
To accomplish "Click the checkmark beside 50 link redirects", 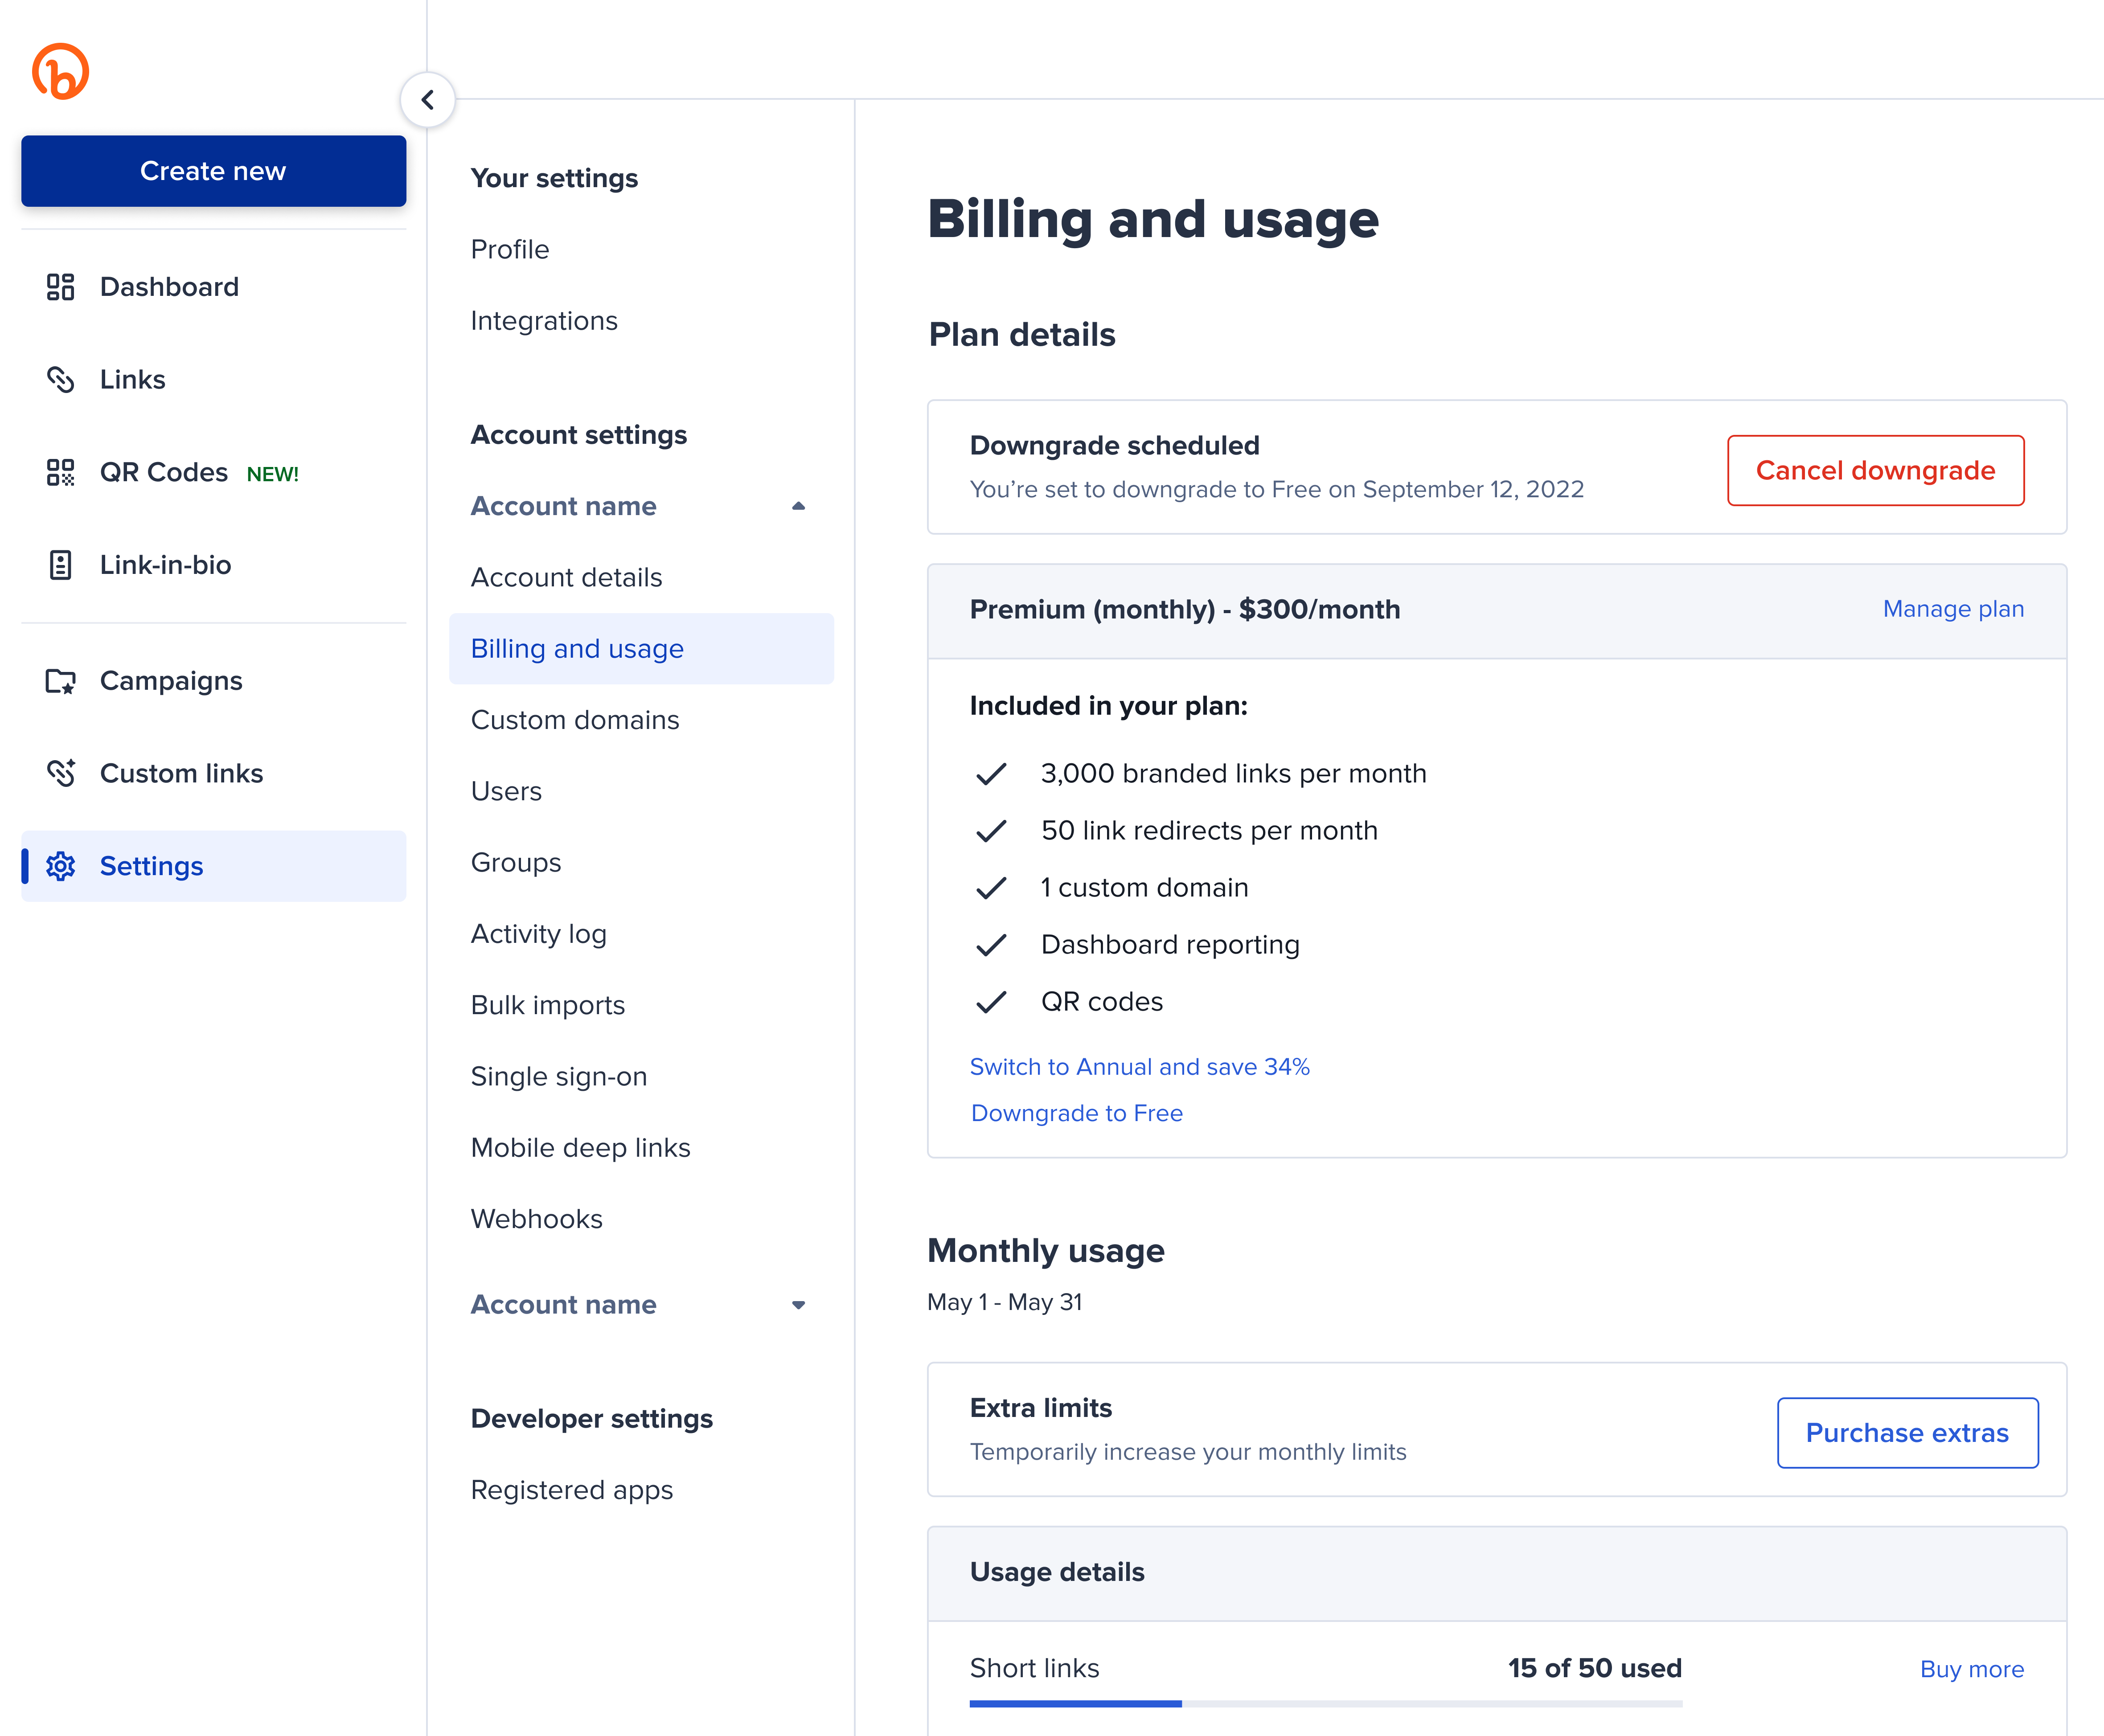I will tap(991, 831).
